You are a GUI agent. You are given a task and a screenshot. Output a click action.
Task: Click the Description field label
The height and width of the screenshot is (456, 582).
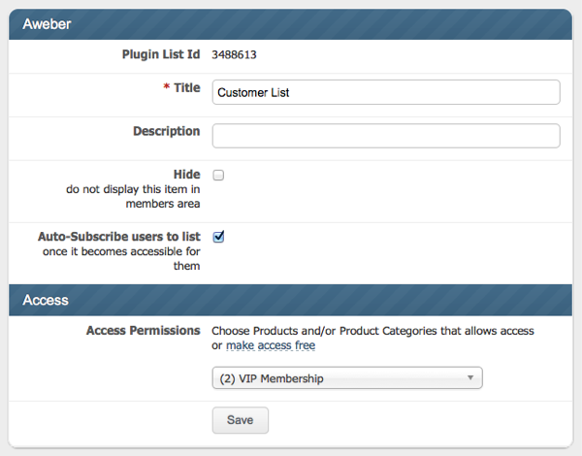click(166, 131)
